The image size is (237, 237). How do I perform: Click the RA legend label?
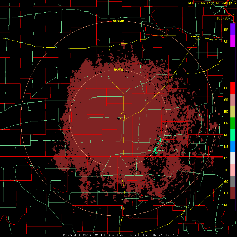click(x=226, y=135)
